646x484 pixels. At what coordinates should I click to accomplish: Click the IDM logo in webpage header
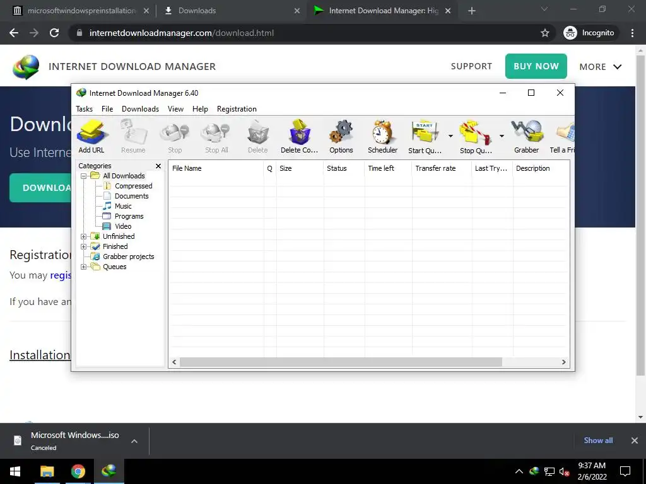point(26,67)
